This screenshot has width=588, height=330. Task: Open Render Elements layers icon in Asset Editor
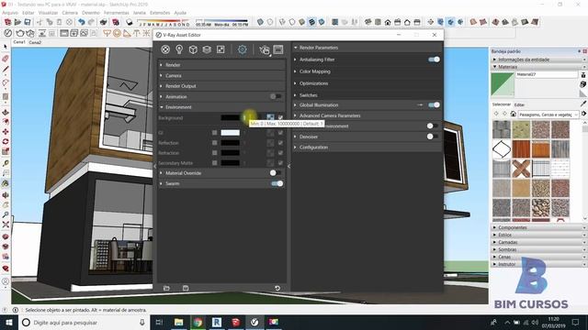click(207, 49)
